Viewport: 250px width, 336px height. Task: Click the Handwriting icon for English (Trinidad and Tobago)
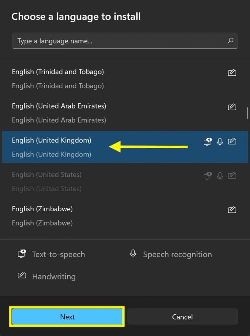point(232,73)
